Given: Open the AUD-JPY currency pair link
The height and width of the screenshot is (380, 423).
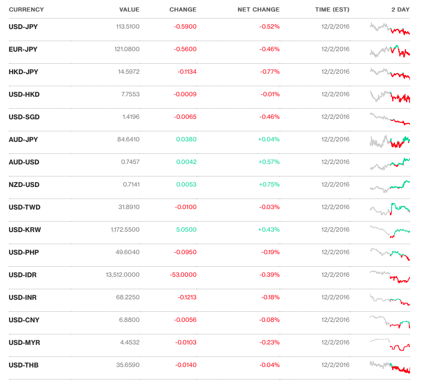Looking at the screenshot, I should pyautogui.click(x=23, y=139).
